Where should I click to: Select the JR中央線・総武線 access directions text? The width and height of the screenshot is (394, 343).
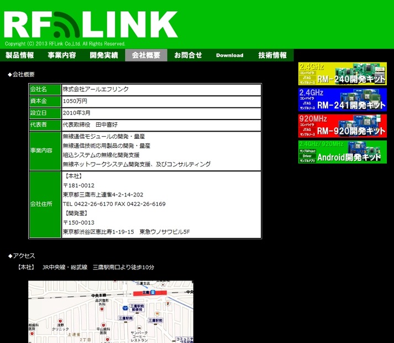point(98,267)
